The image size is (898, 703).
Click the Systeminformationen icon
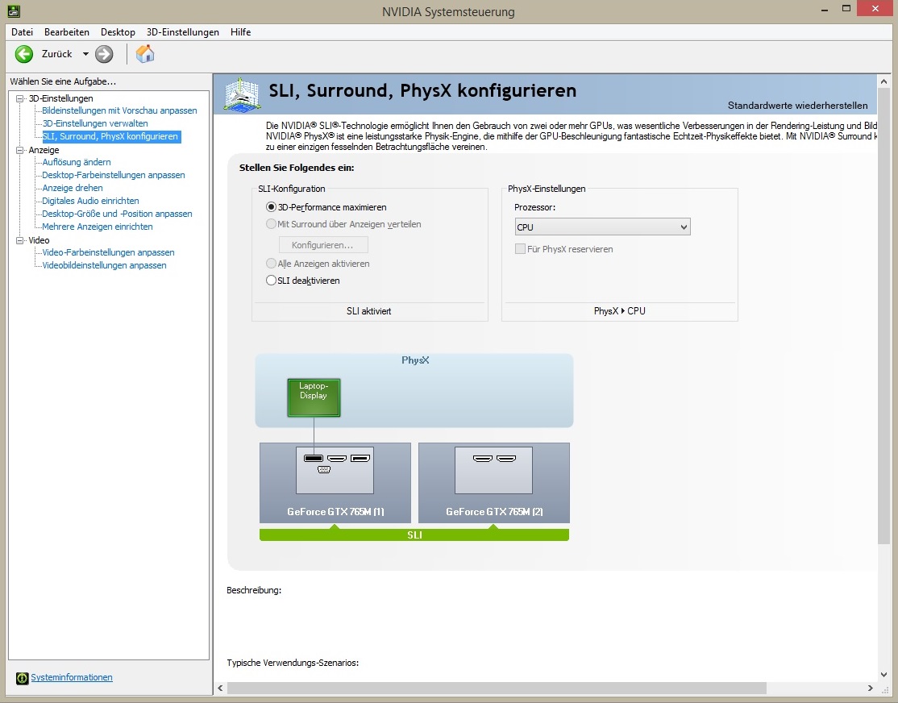23,678
